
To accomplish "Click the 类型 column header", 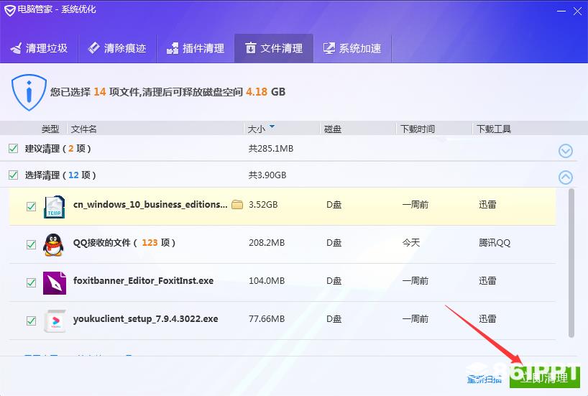I will coord(50,129).
